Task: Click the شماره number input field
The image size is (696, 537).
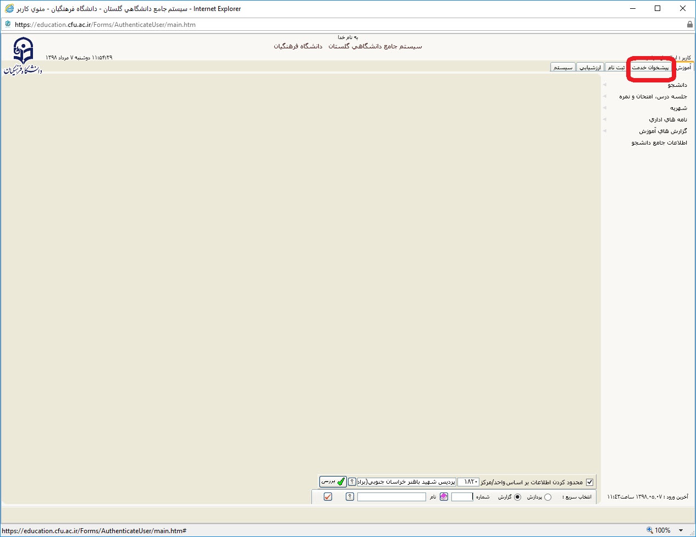Action: [462, 497]
